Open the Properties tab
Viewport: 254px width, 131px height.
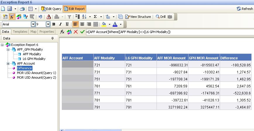point(47,32)
